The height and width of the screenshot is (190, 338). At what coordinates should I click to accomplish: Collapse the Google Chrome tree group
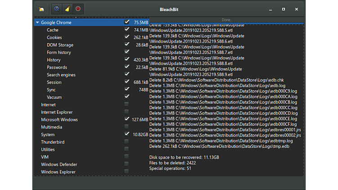pos(37,22)
